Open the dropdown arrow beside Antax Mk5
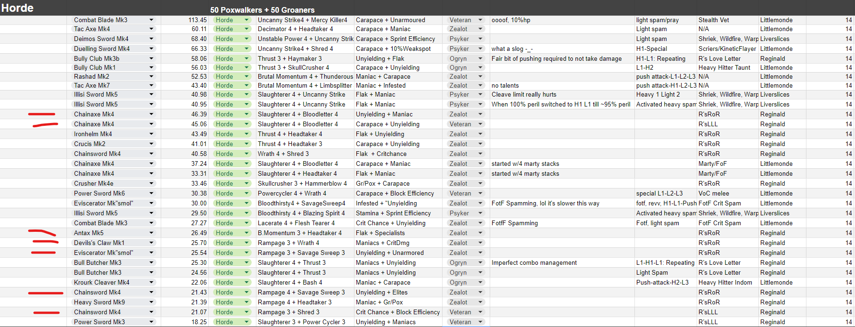This screenshot has height=327, width=855. 151,233
